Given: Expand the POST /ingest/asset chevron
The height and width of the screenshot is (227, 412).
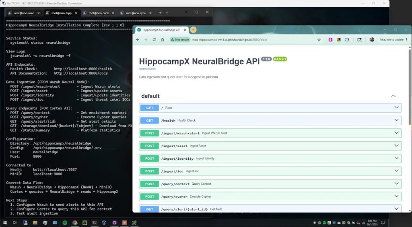Looking at the screenshot, I should (x=397, y=146).
